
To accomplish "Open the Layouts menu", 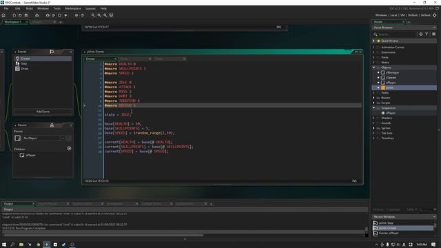I will (90, 8).
